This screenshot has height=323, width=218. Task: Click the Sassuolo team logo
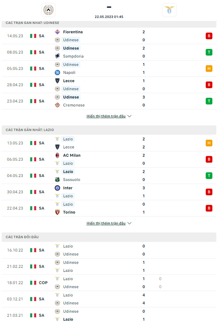coord(57,180)
